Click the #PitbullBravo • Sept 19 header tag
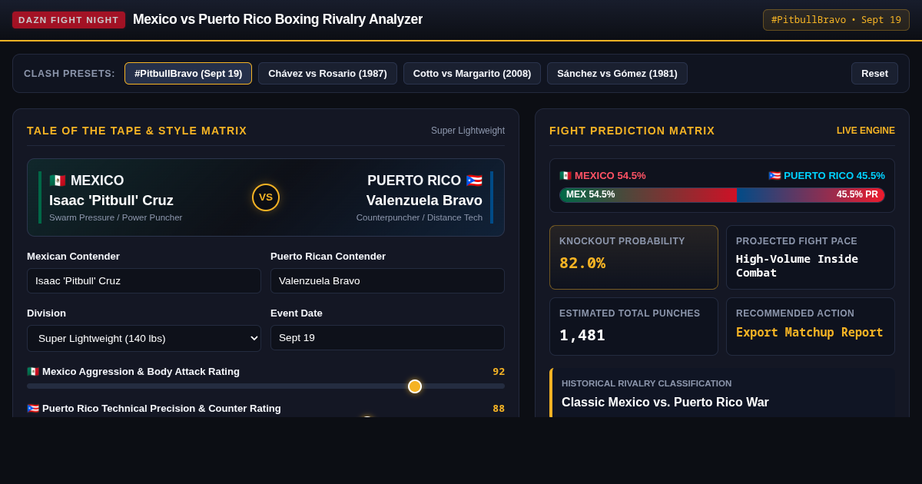 point(836,20)
